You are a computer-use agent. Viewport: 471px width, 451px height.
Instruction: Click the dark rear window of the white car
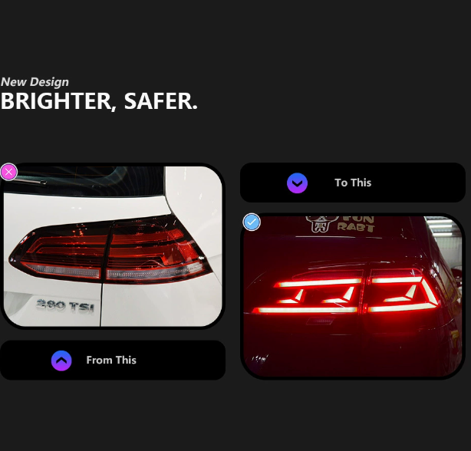[84, 181]
